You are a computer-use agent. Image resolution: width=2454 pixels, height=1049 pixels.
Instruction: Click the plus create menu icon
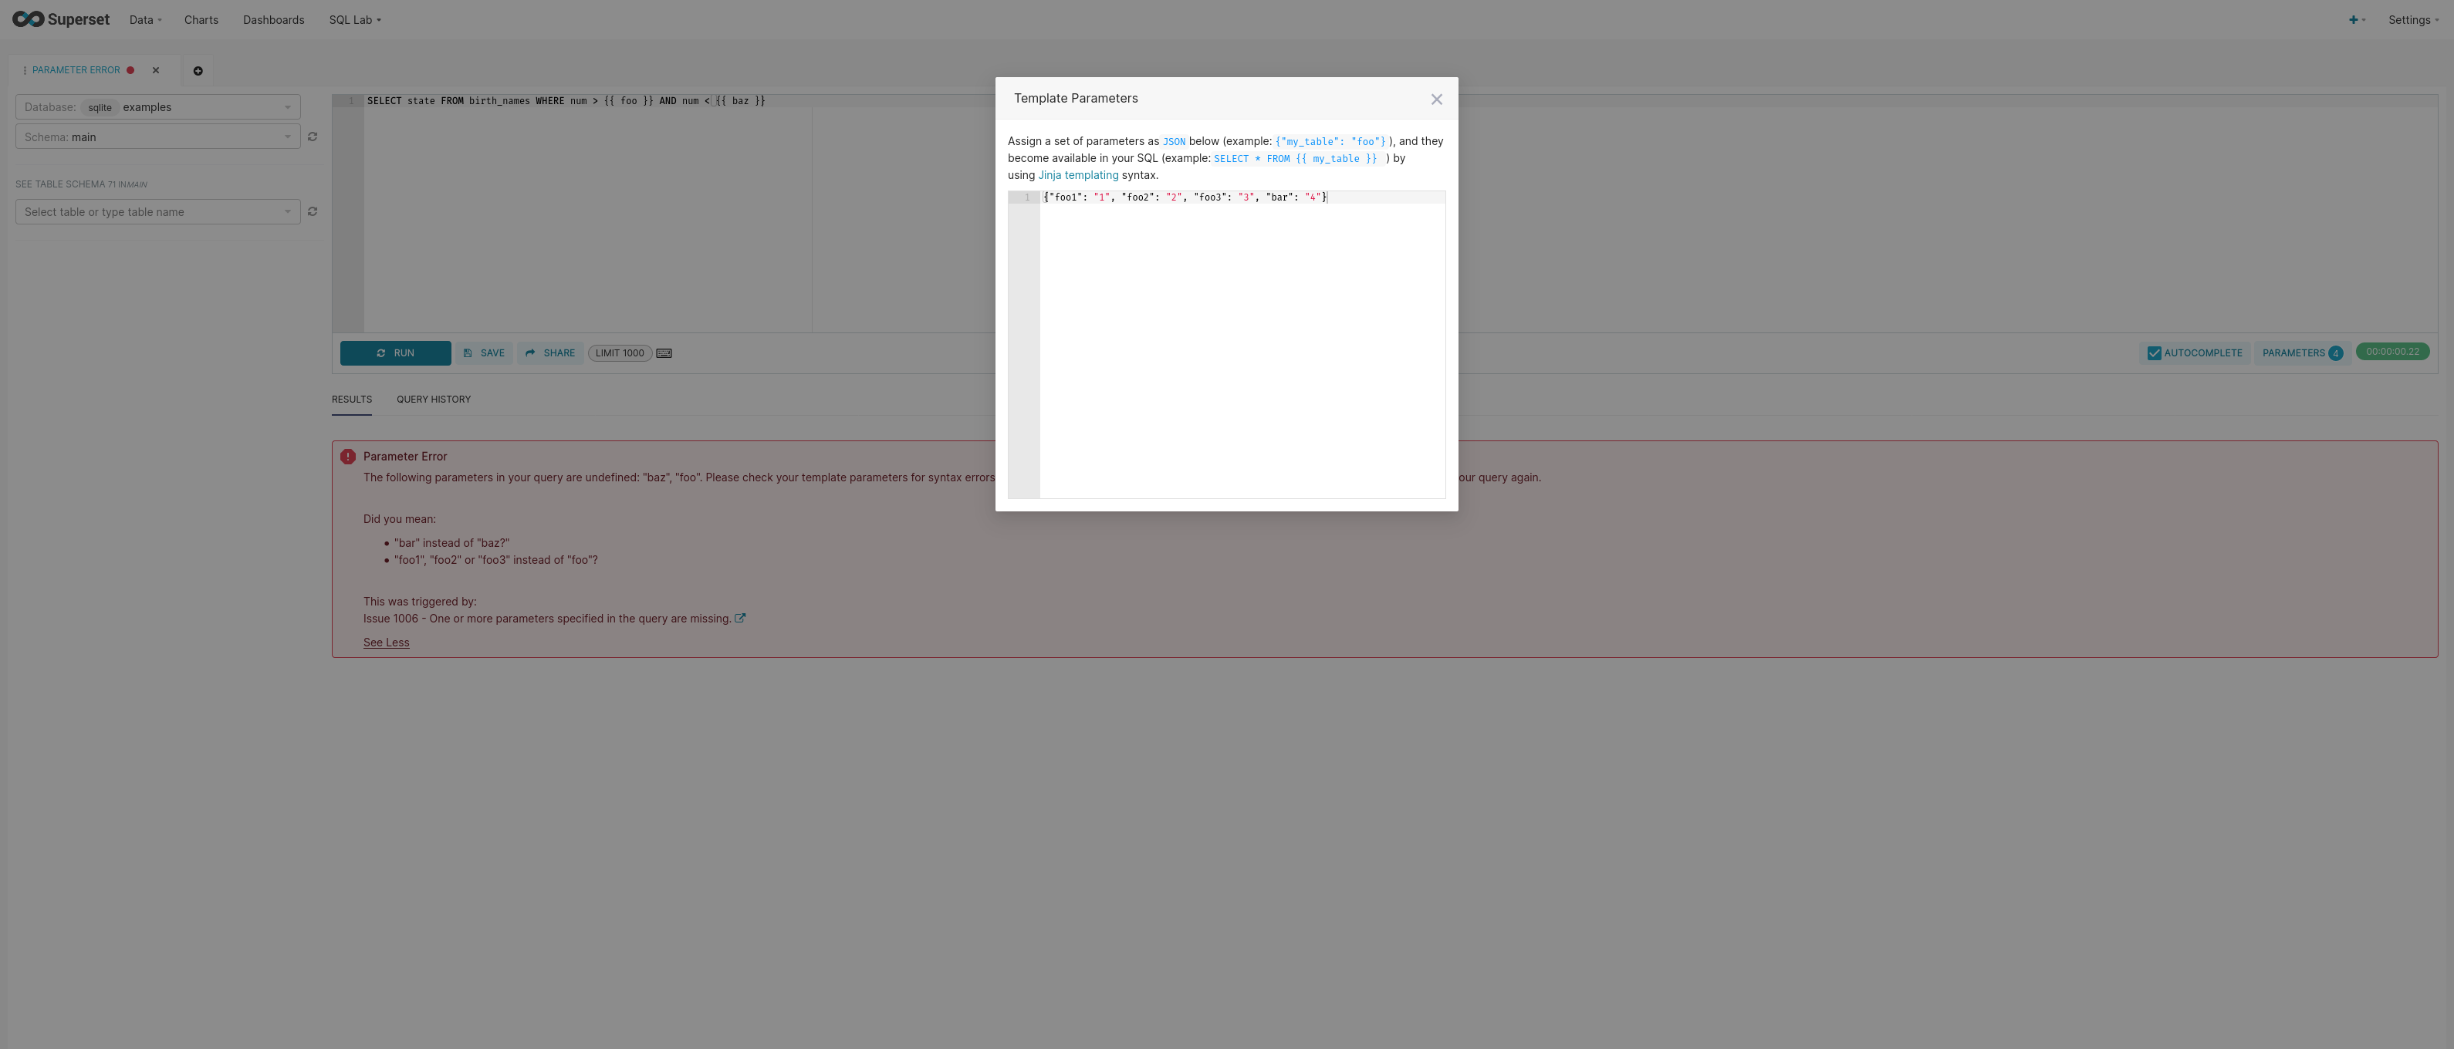tap(2354, 20)
